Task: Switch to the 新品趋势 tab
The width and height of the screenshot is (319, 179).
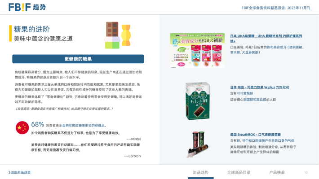Action: (200, 173)
